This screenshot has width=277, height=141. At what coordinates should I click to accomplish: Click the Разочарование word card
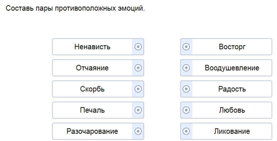click(x=92, y=131)
